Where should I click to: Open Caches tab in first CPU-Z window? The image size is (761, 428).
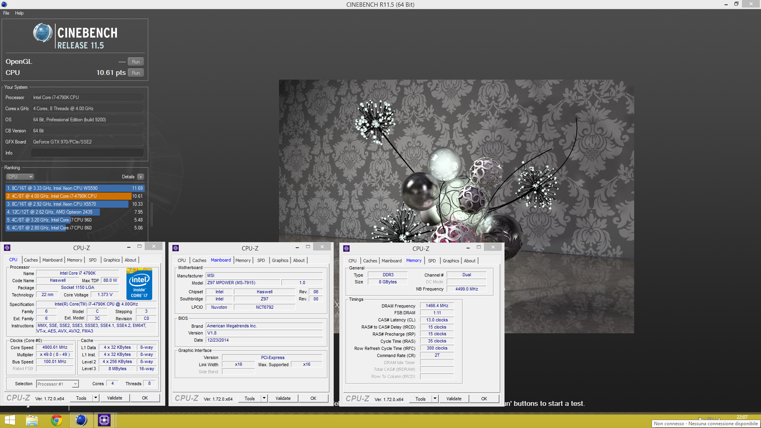[31, 260]
